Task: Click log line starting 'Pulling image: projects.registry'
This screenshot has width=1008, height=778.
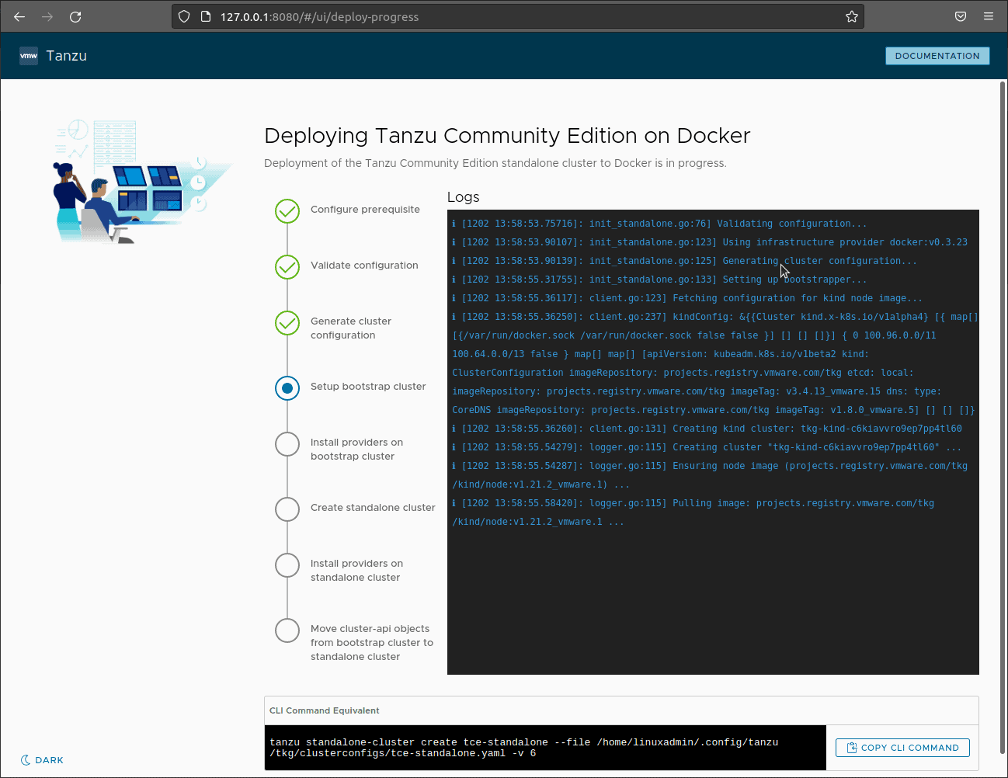Action: tap(693, 512)
